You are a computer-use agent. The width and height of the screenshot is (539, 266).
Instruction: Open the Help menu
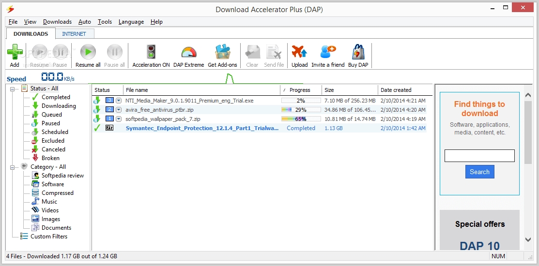coord(156,22)
